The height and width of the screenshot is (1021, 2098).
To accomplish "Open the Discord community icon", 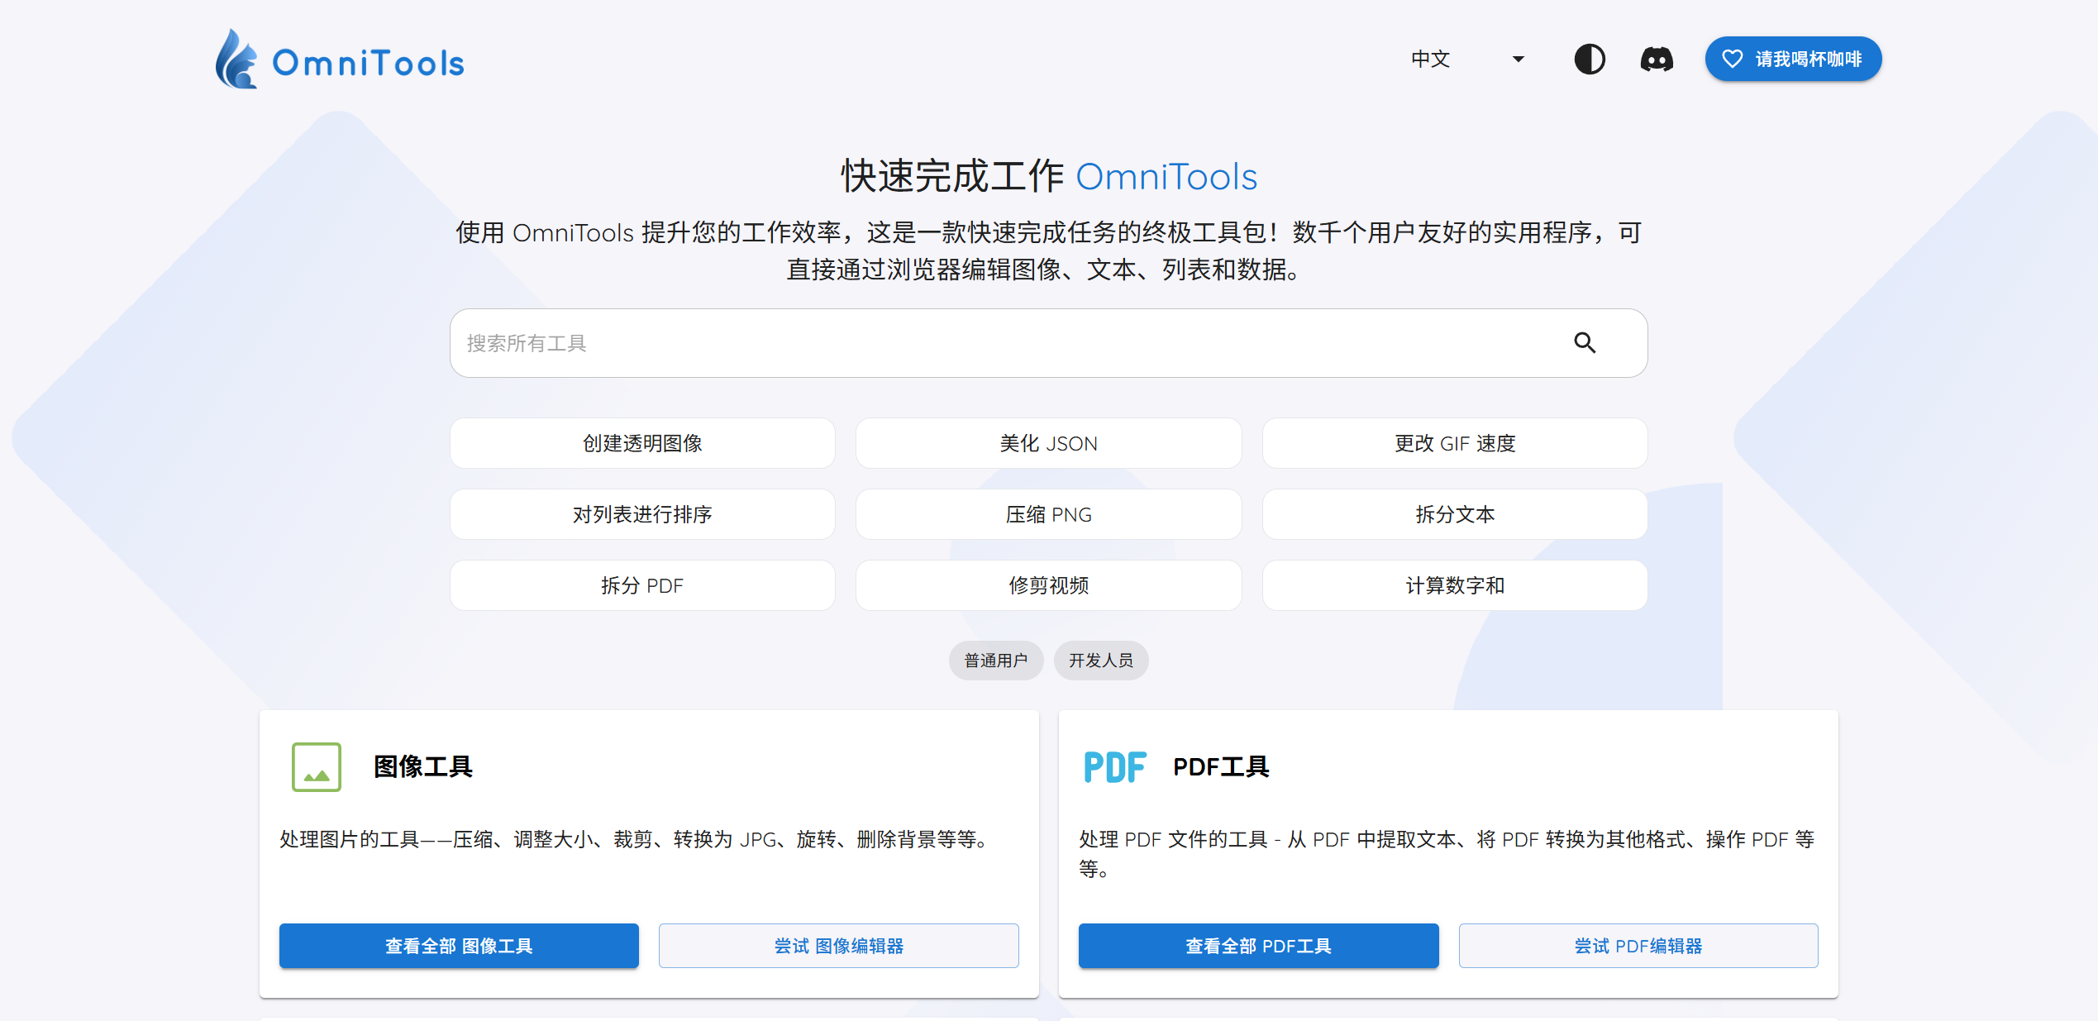I will pos(1656,60).
